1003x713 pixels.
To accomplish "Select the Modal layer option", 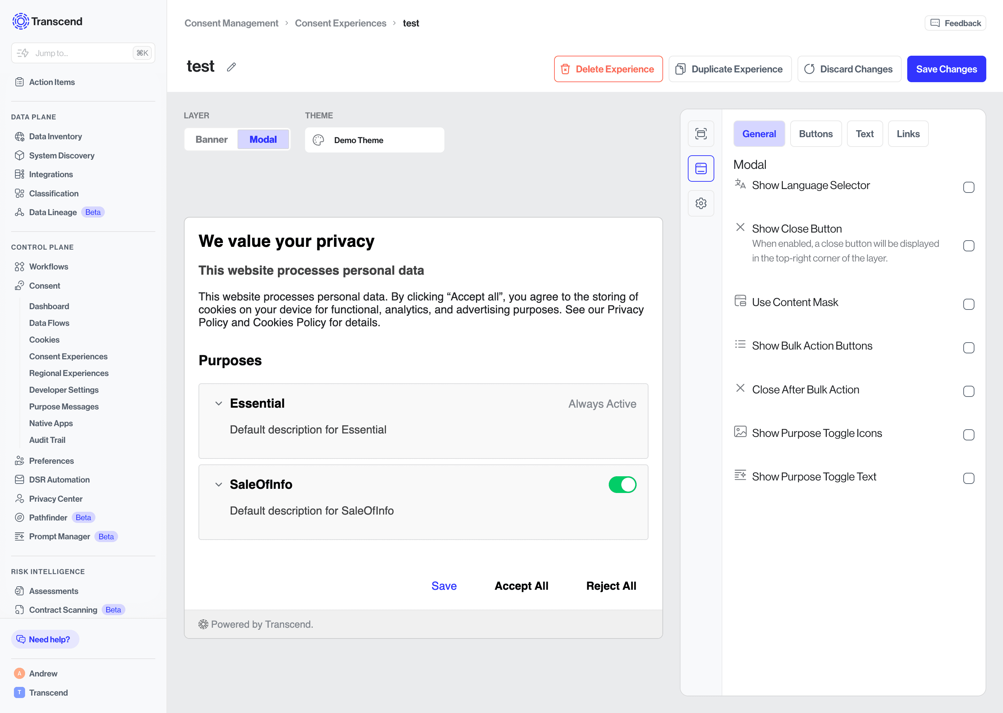I will [x=263, y=139].
